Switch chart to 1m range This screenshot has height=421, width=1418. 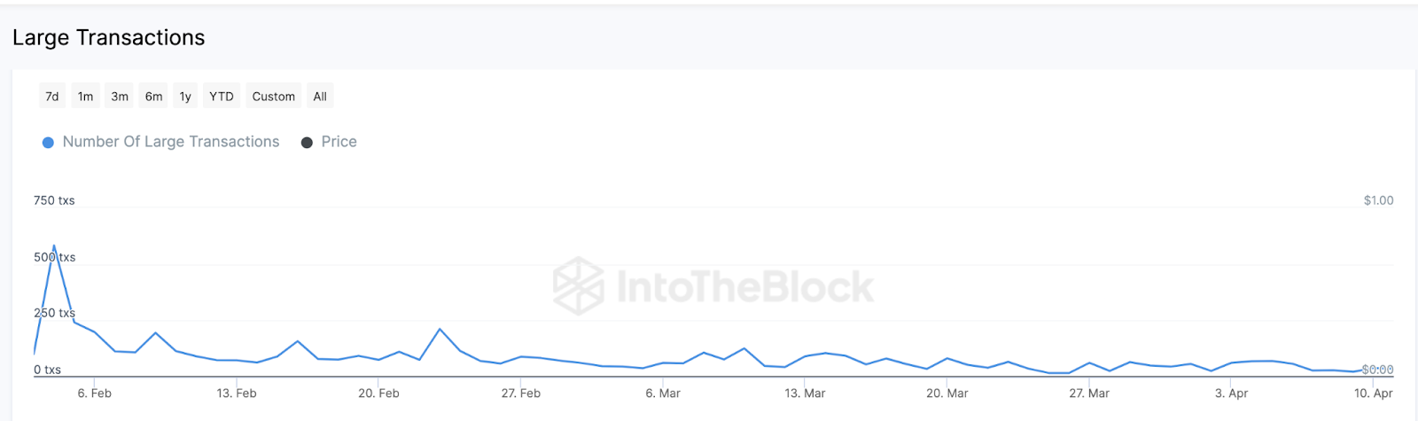(85, 97)
